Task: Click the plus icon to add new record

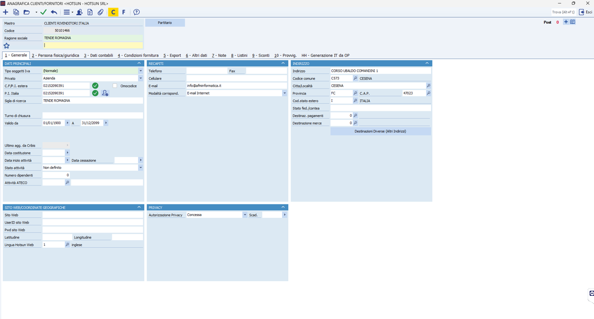Action: pyautogui.click(x=6, y=12)
